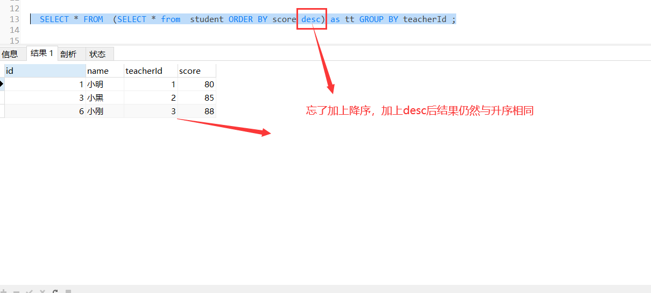Select the name cell 小黑
The height and width of the screenshot is (293, 651).
[x=105, y=98]
